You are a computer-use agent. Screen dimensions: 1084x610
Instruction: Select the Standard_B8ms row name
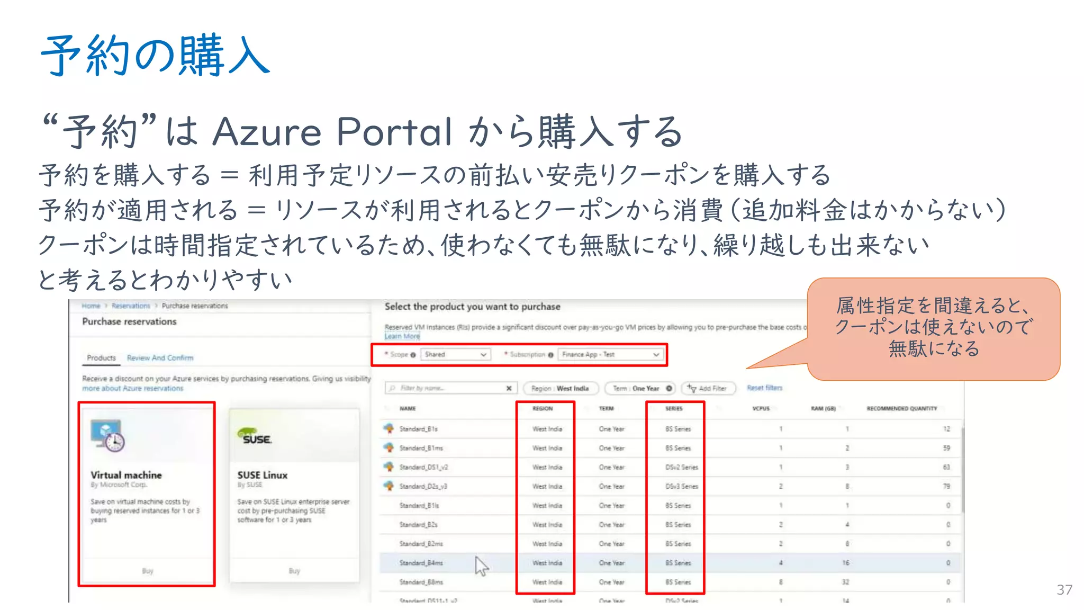(421, 582)
